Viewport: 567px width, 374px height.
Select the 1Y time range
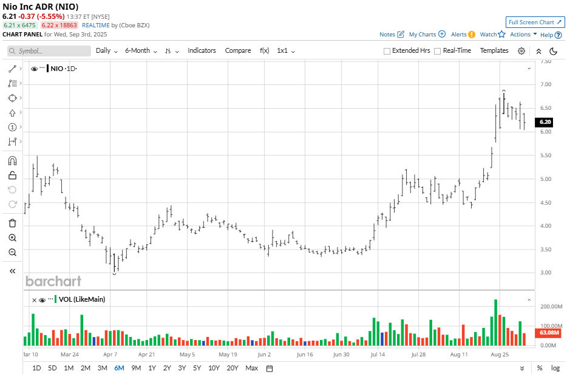click(x=152, y=368)
